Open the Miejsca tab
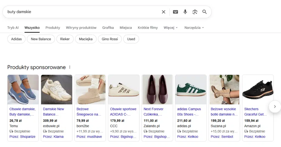Viewport: 281px width, 147px height. point(126,28)
